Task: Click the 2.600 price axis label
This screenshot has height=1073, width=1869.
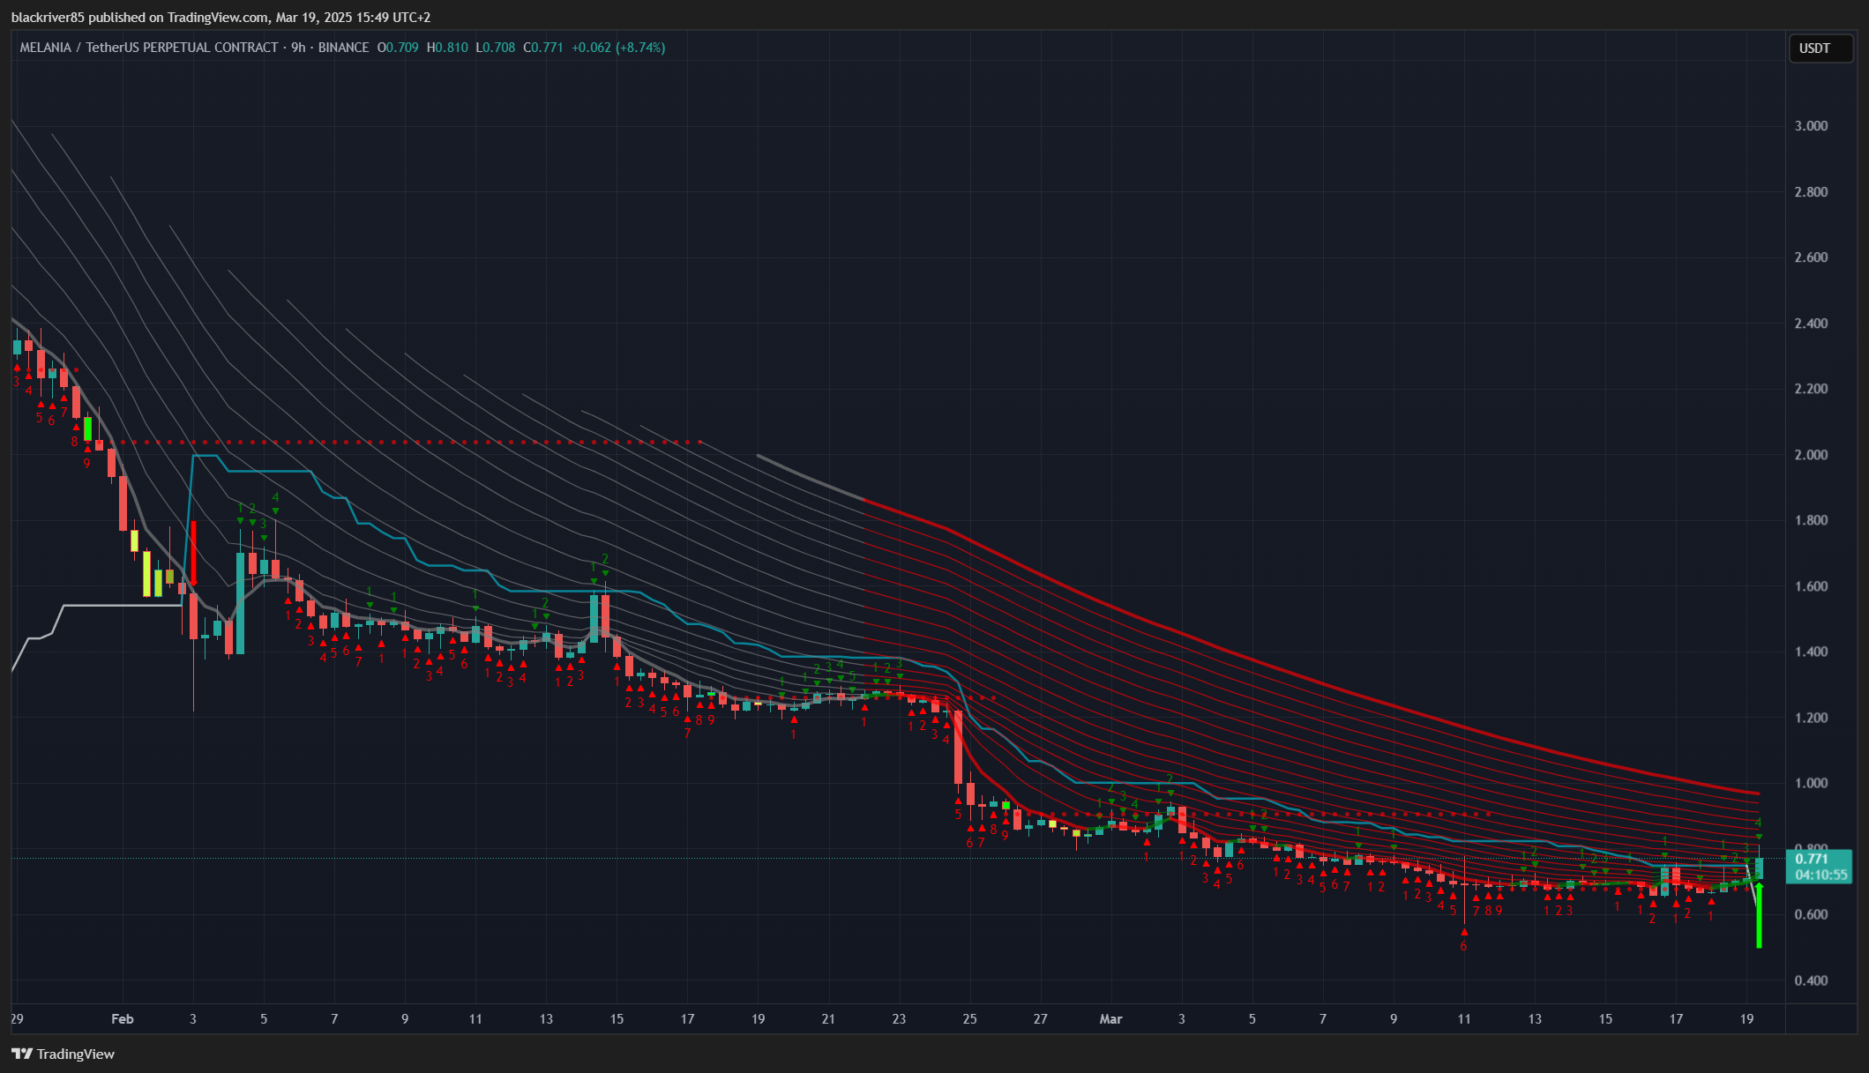Action: point(1811,257)
